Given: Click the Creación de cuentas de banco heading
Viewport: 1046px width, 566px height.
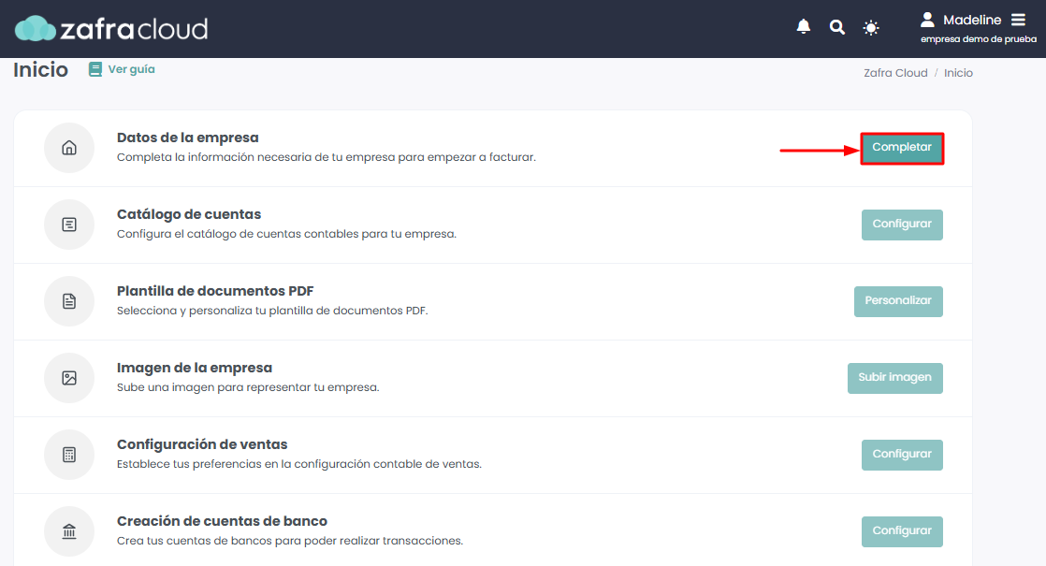Looking at the screenshot, I should [x=222, y=521].
